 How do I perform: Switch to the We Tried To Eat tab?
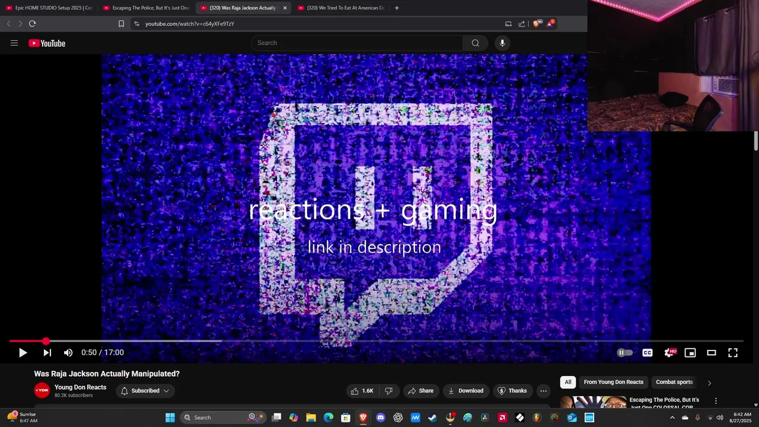[x=340, y=8]
